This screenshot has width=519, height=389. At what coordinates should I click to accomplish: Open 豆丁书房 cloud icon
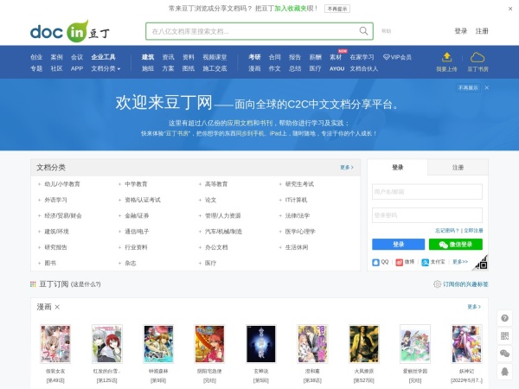tap(477, 57)
